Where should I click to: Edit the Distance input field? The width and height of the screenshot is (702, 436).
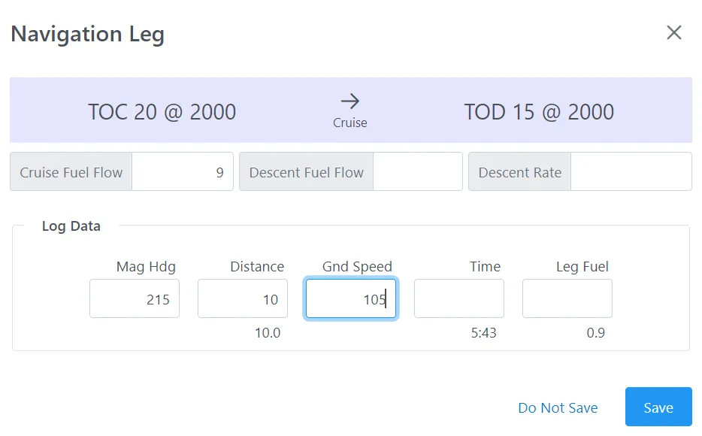pos(243,299)
